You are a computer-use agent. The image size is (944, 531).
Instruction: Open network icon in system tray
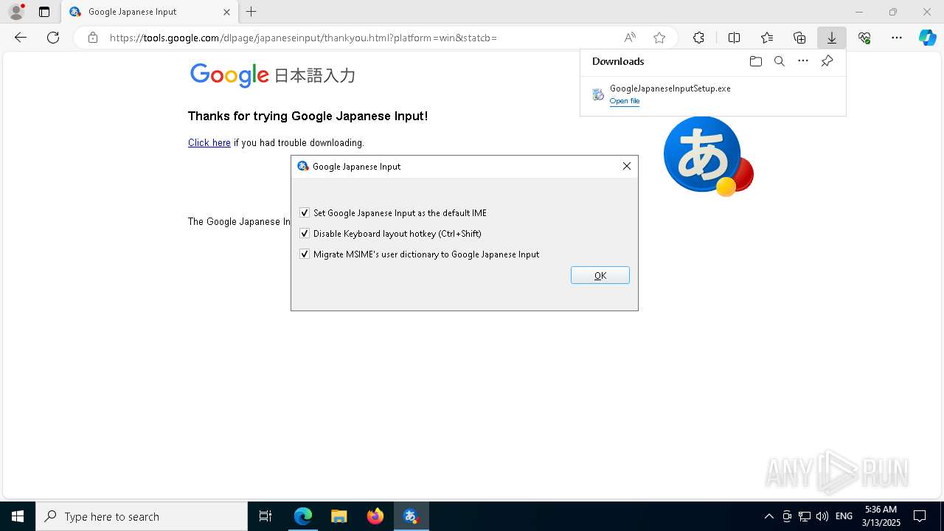tap(805, 516)
